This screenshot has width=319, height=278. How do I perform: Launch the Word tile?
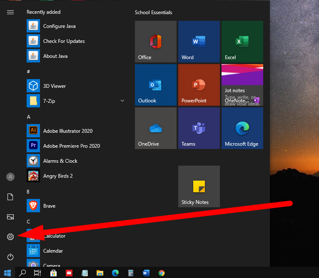tap(199, 42)
